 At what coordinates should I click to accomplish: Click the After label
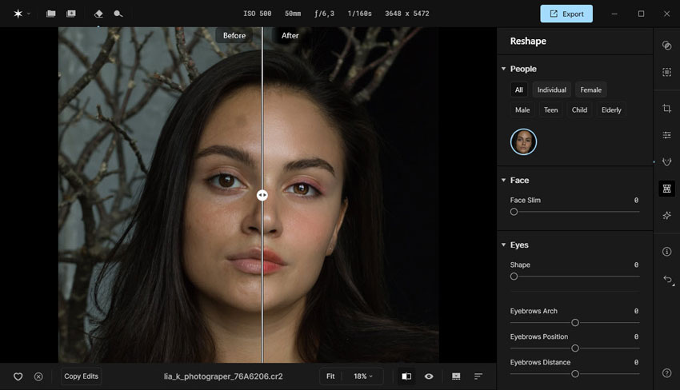[x=290, y=35]
